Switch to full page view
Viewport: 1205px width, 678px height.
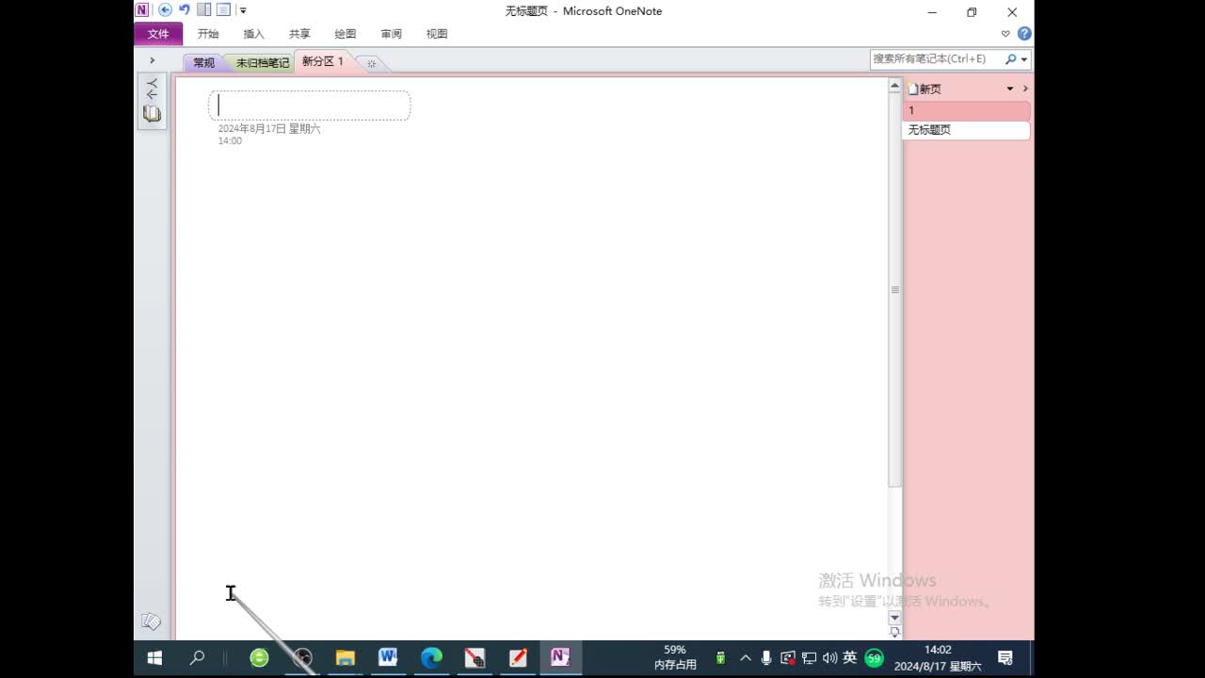pyautogui.click(x=223, y=10)
